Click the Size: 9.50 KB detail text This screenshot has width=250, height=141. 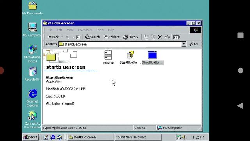pyautogui.click(x=55, y=96)
